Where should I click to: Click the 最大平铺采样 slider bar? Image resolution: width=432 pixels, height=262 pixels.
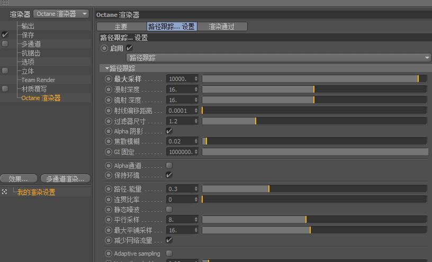314,230
